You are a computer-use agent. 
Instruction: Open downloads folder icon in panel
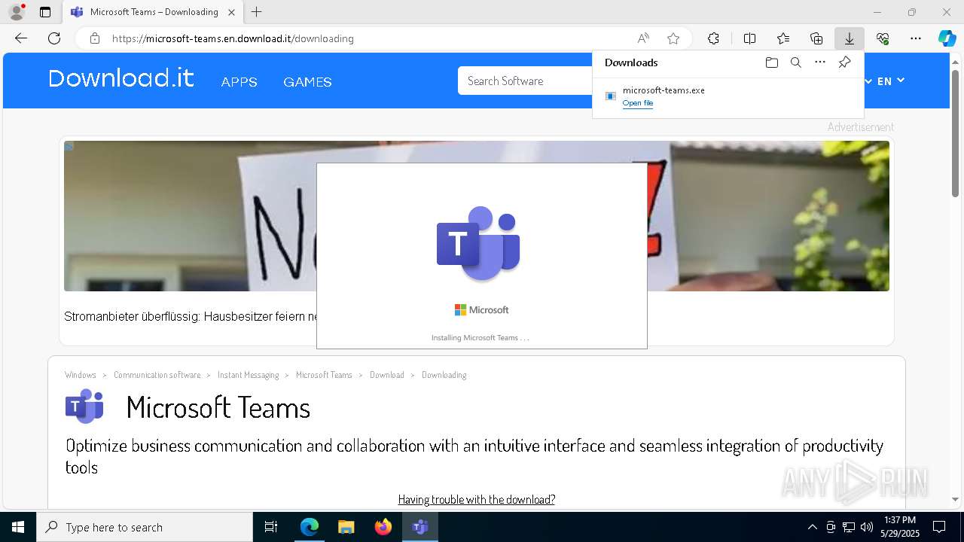pos(771,62)
